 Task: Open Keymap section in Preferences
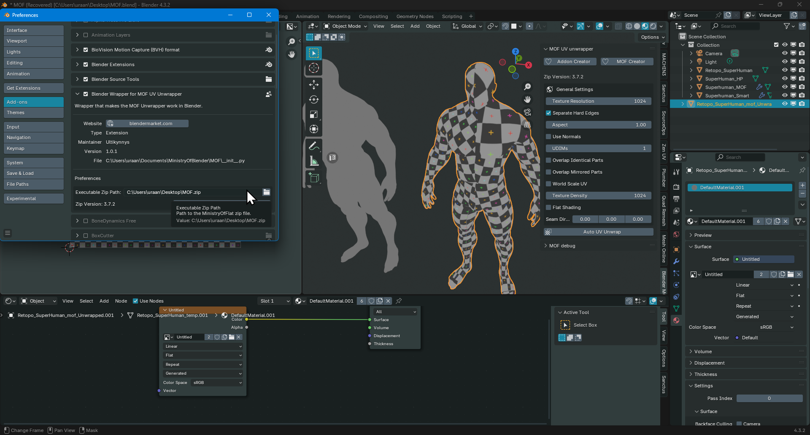[x=34, y=148]
